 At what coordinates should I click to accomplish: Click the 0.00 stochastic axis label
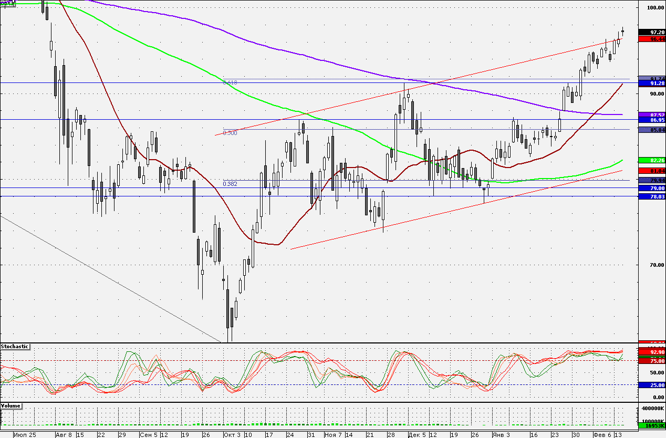tap(658, 398)
